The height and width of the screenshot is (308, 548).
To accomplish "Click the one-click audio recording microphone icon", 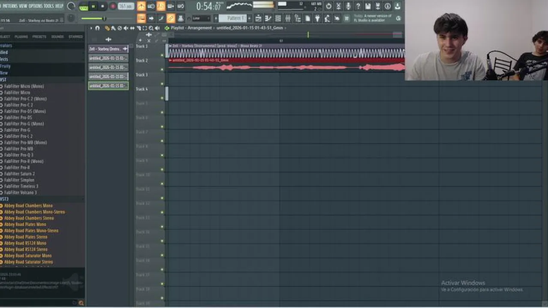I will tap(348, 6).
